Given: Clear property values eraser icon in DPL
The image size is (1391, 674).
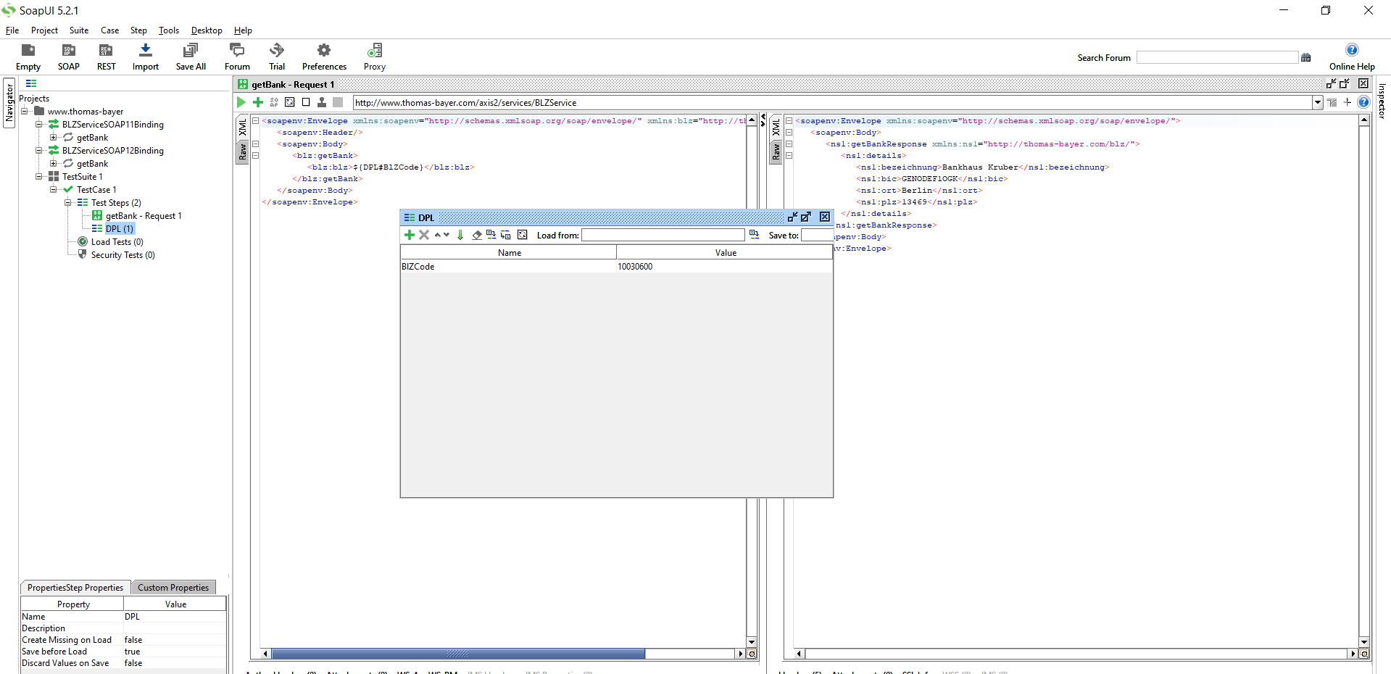Looking at the screenshot, I should (x=477, y=235).
